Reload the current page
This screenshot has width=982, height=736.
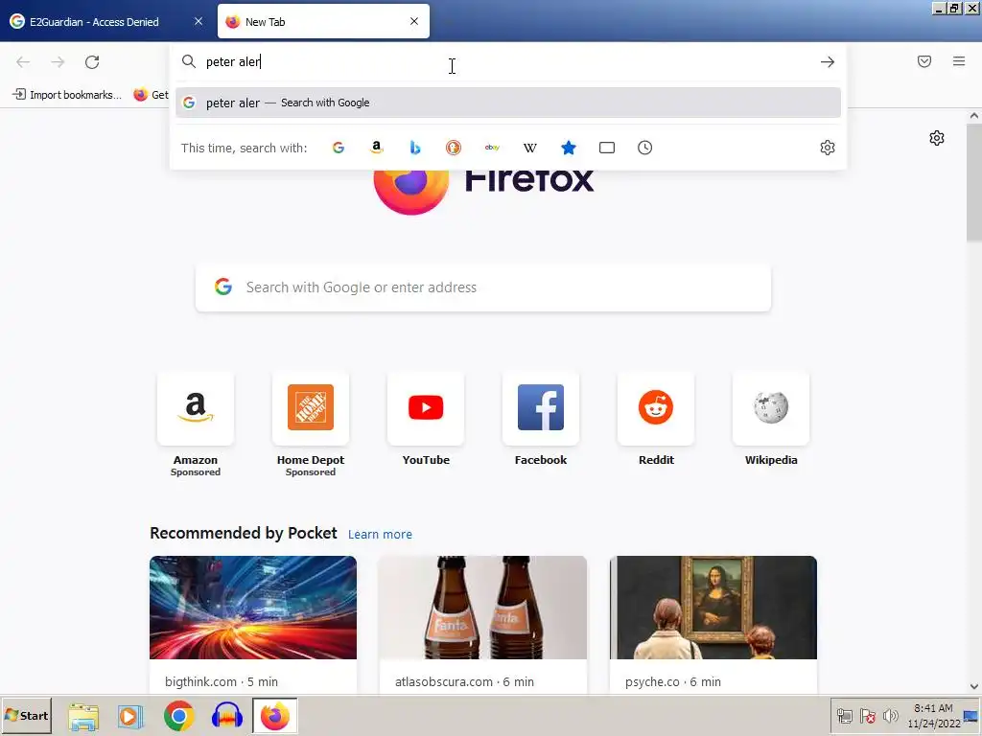tap(92, 62)
